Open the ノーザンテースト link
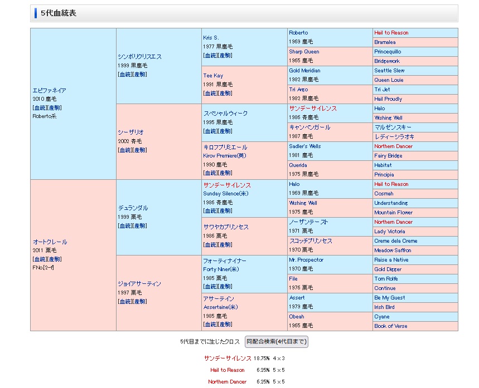Screen dimensions: 479x388 coord(308,222)
